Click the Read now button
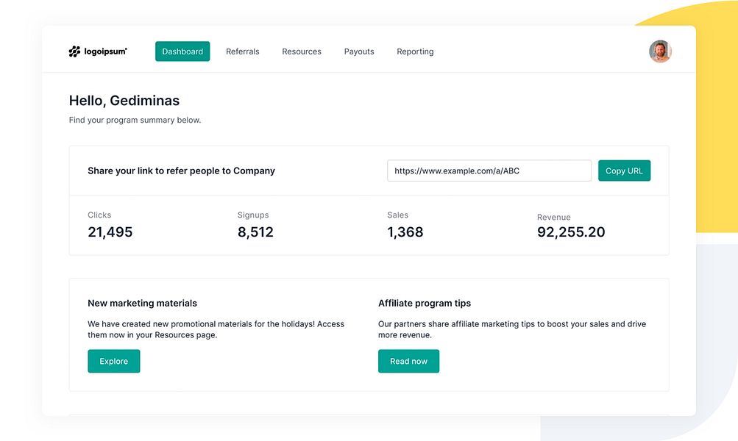 coord(408,361)
